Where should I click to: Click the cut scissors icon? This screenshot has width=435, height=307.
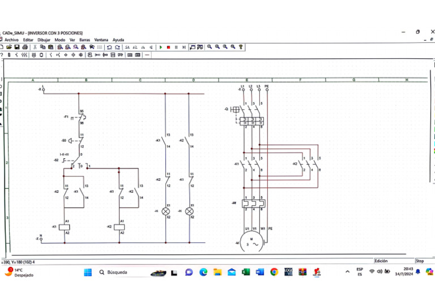coord(35,47)
